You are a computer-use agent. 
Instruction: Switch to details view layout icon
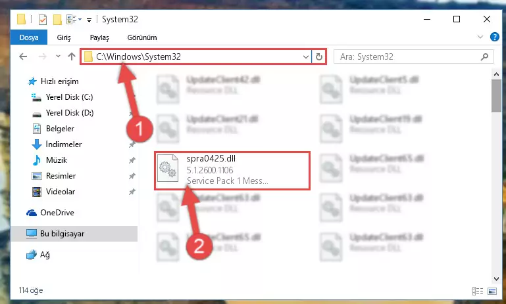[x=478, y=291]
